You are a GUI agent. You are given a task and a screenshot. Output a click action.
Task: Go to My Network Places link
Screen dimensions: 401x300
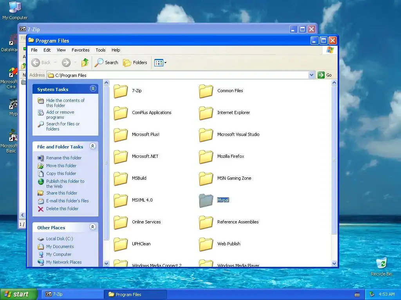(64, 262)
